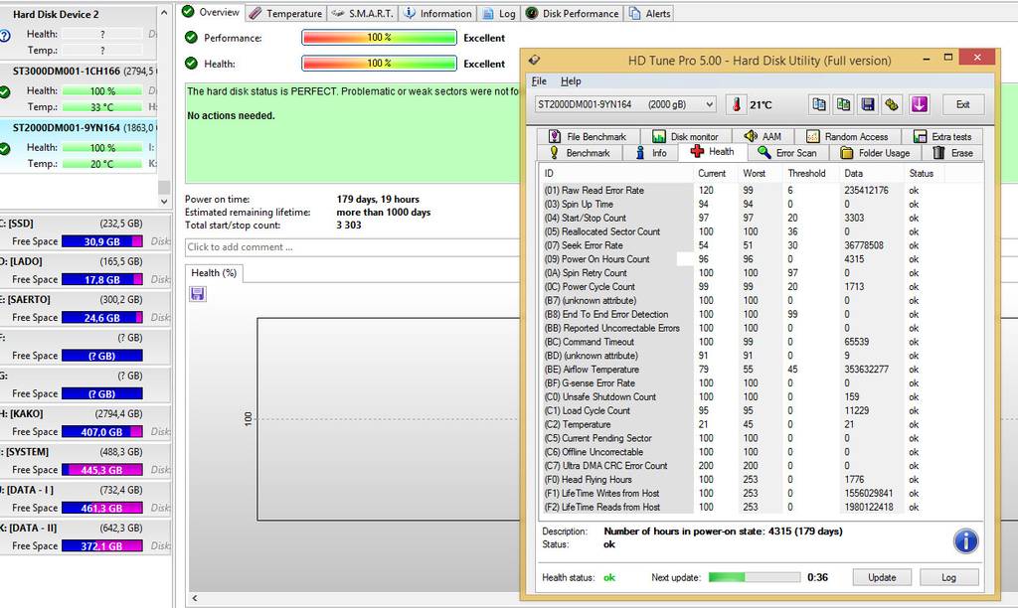The width and height of the screenshot is (1018, 608).
Task: Switch to the Extra tests tab
Action: coord(942,136)
